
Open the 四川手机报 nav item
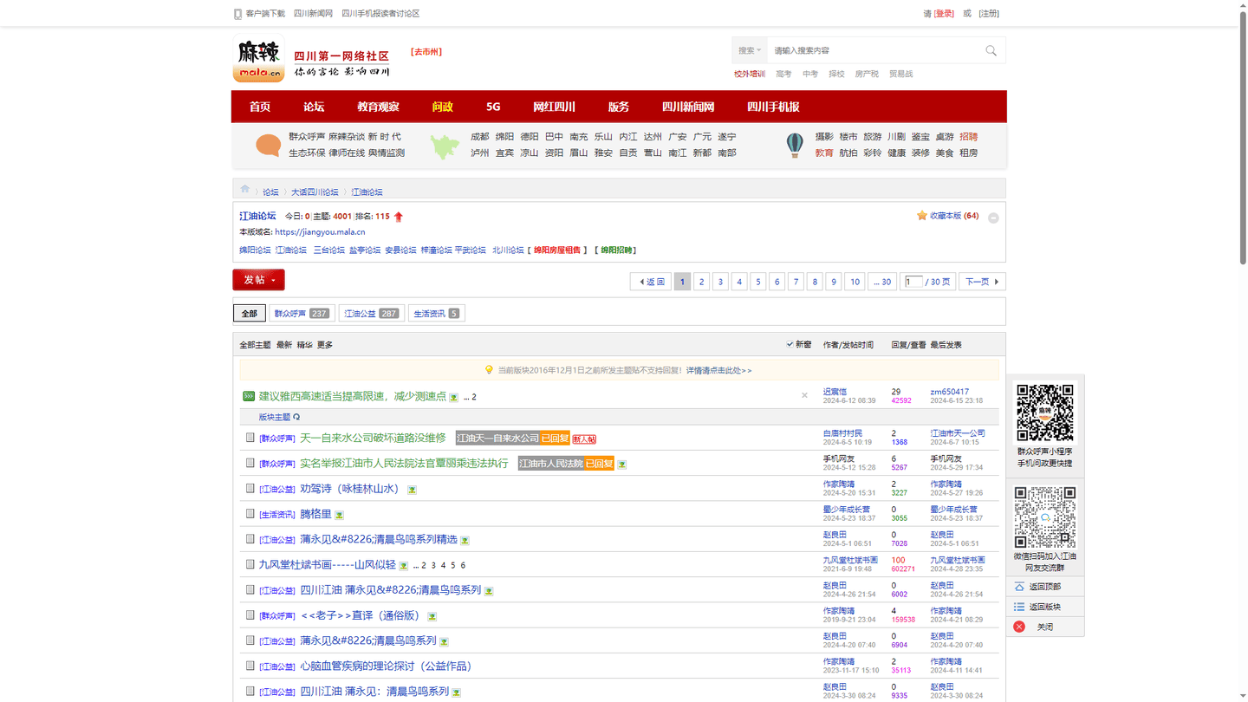[x=773, y=107]
